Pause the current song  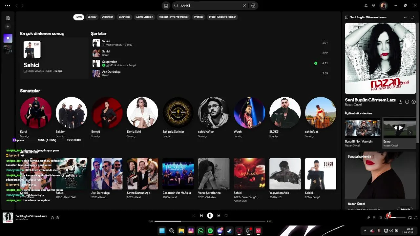(210, 216)
